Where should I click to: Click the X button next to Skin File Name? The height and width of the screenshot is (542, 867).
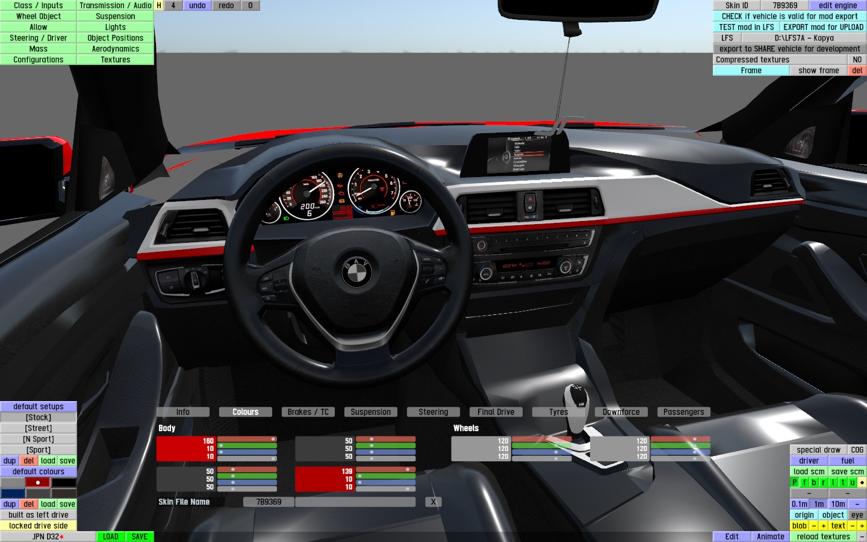[433, 502]
